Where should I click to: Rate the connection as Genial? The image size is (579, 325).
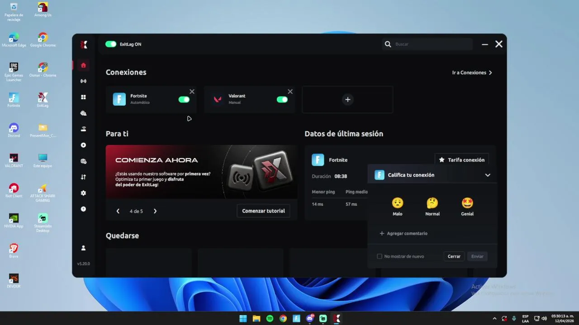click(467, 207)
